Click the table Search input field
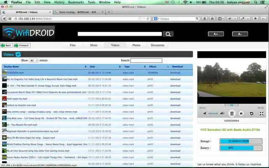Image resolution: width=269 pixels, height=168 pixels. pyautogui.click(x=146, y=60)
